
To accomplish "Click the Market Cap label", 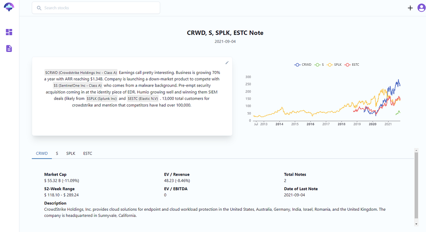I will 55,174.
